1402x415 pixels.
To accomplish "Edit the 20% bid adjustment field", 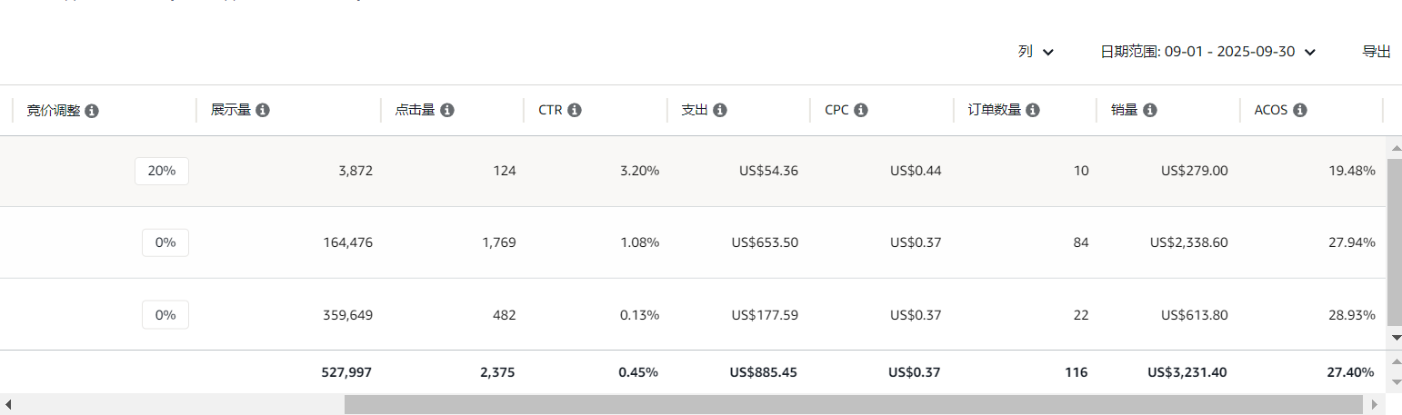I will point(162,171).
